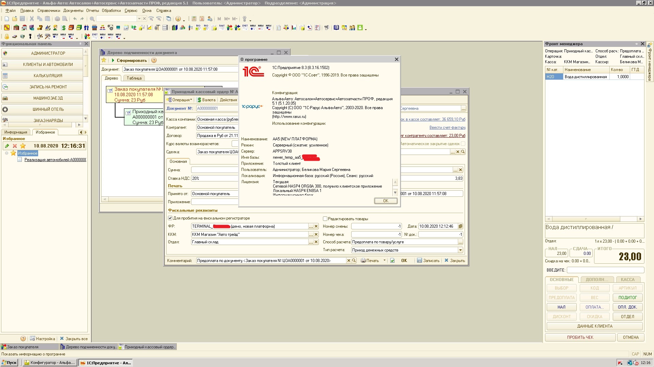The width and height of the screenshot is (654, 367).
Task: Click the Print icon in top toolbar
Action: coord(57,19)
